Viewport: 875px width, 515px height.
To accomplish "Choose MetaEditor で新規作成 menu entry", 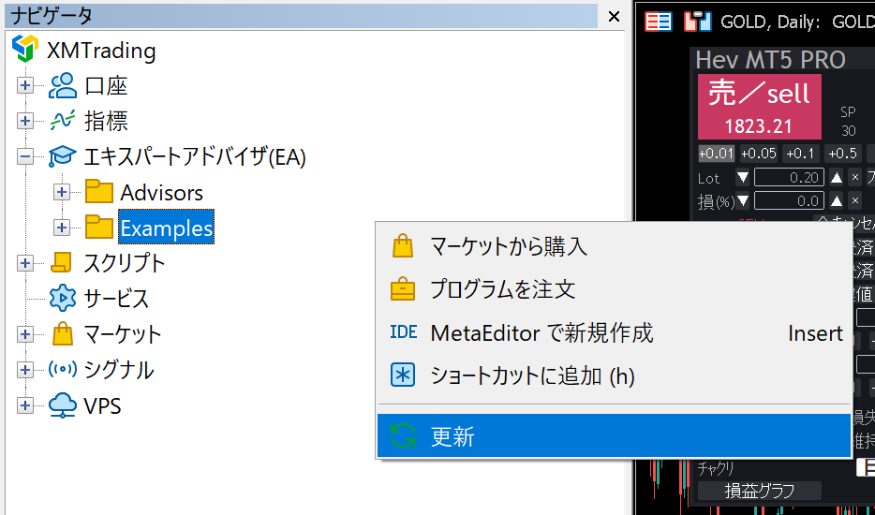I will (614, 332).
